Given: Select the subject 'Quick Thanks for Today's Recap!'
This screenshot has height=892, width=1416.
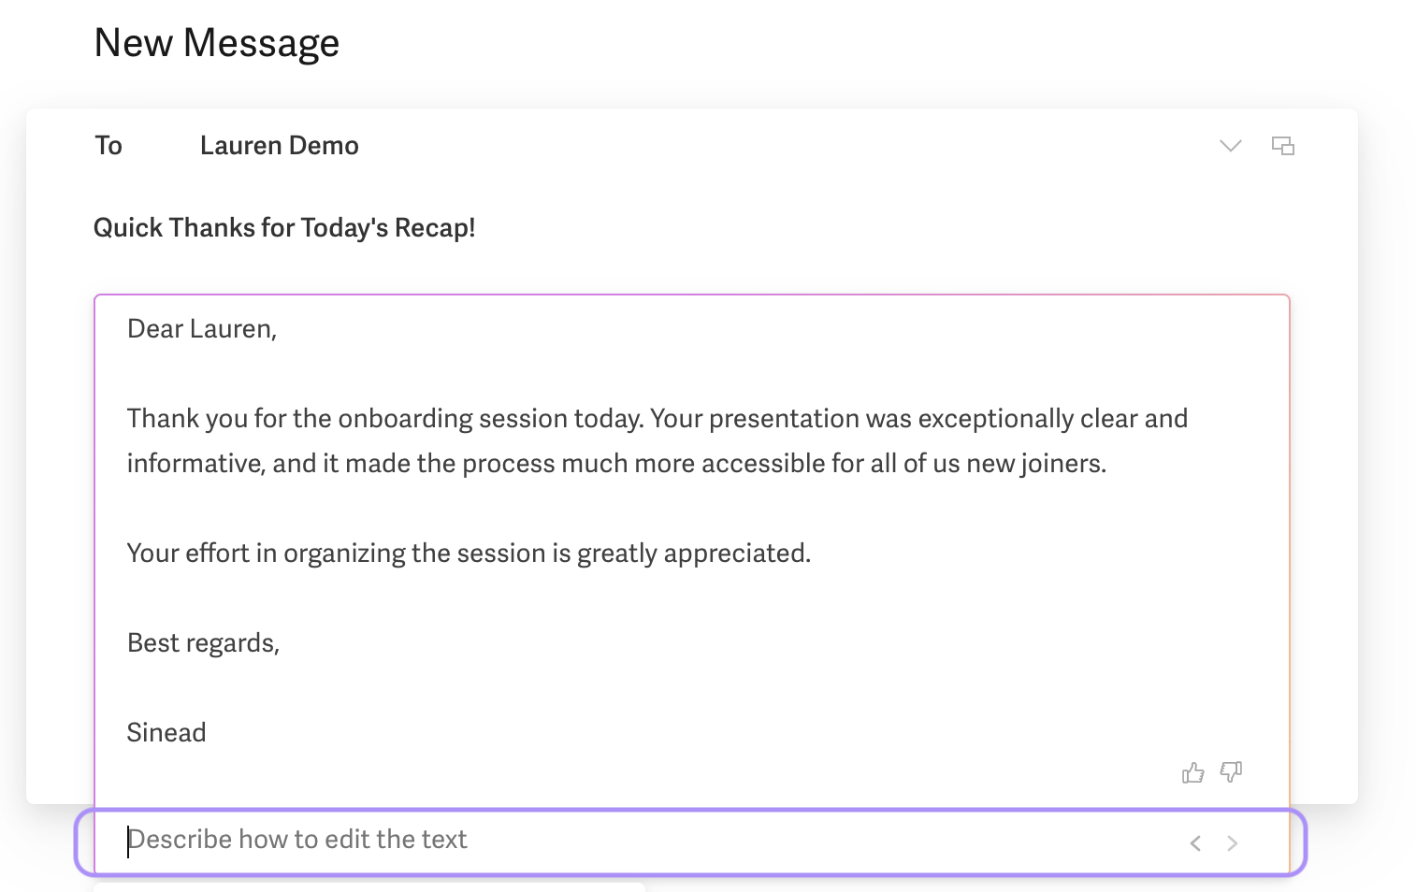Looking at the screenshot, I should point(284,228).
